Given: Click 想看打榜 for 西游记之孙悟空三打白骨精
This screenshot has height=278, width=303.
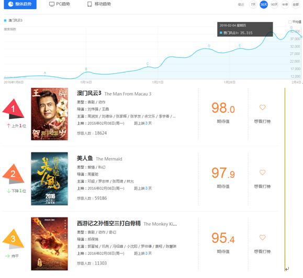Looking at the screenshot, I should point(262,251).
